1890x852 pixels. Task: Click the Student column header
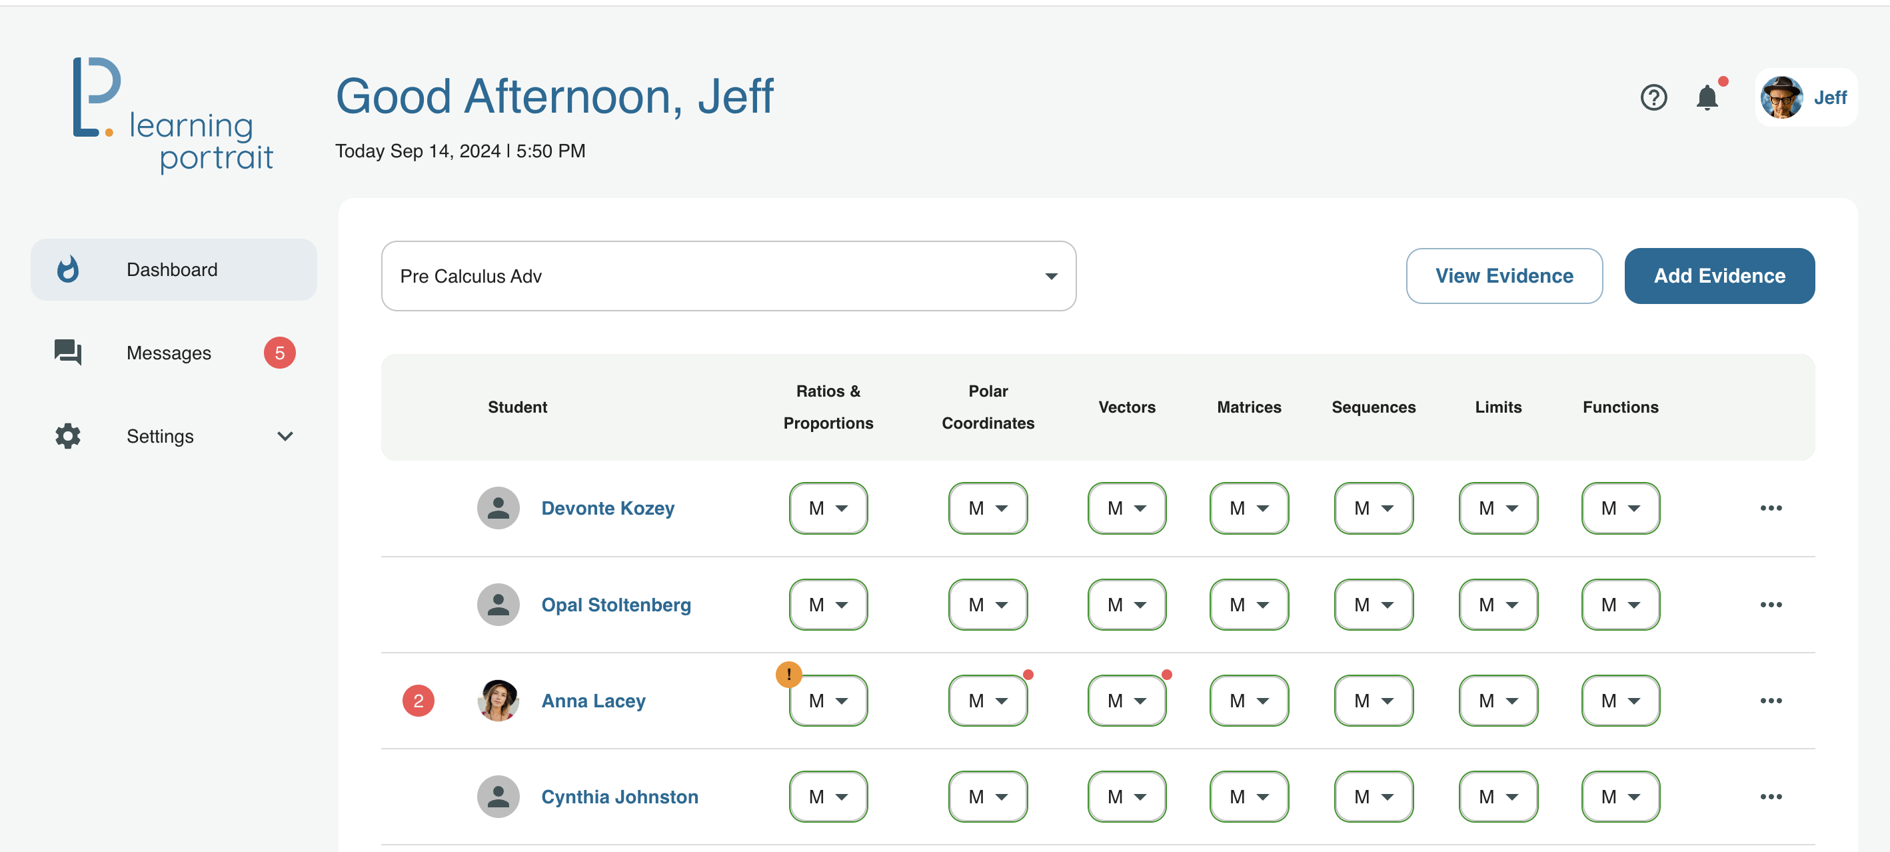click(x=517, y=407)
